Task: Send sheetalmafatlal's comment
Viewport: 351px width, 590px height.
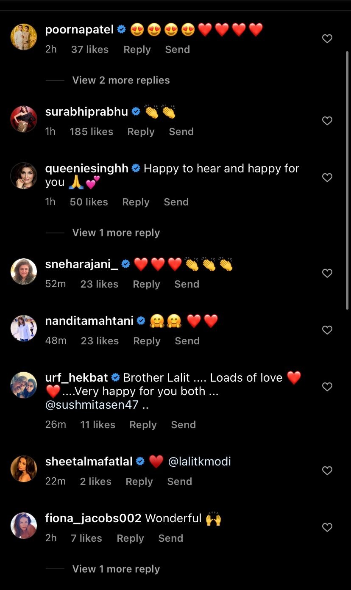Action: (179, 482)
